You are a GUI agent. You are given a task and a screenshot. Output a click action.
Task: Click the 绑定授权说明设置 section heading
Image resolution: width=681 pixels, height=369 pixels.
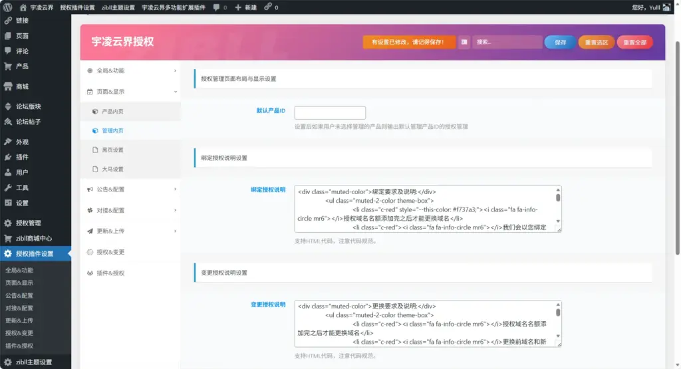coord(224,158)
